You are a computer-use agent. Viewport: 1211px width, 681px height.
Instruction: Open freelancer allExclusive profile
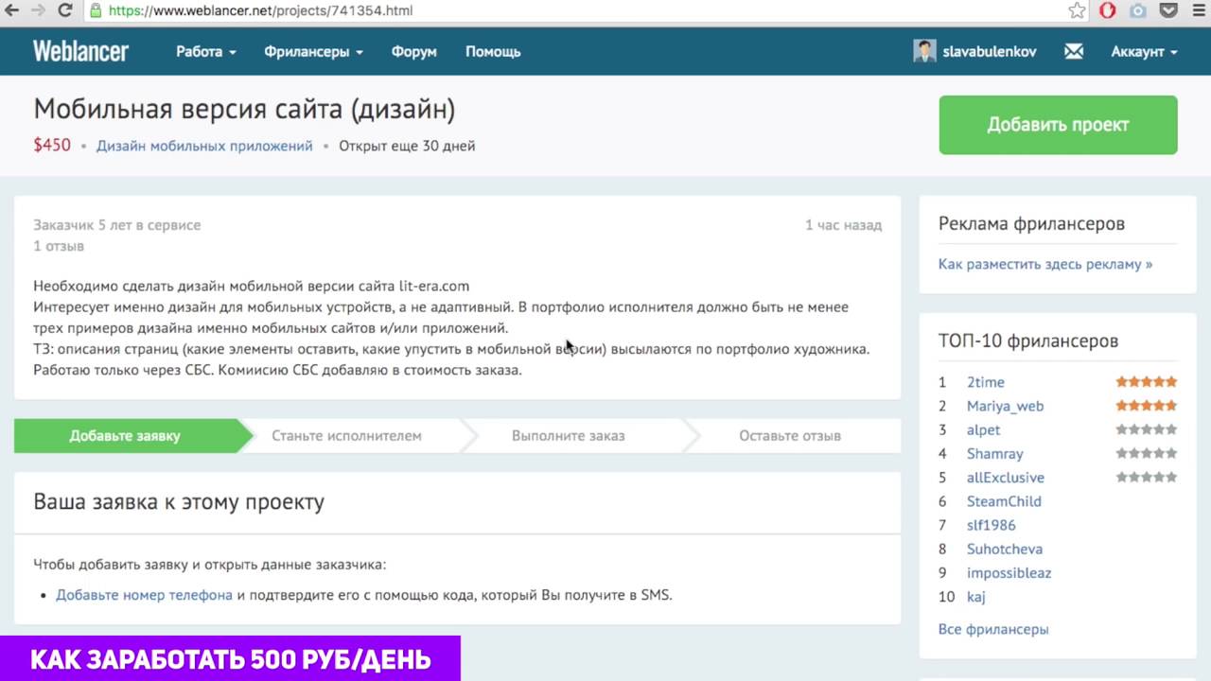click(x=1006, y=478)
